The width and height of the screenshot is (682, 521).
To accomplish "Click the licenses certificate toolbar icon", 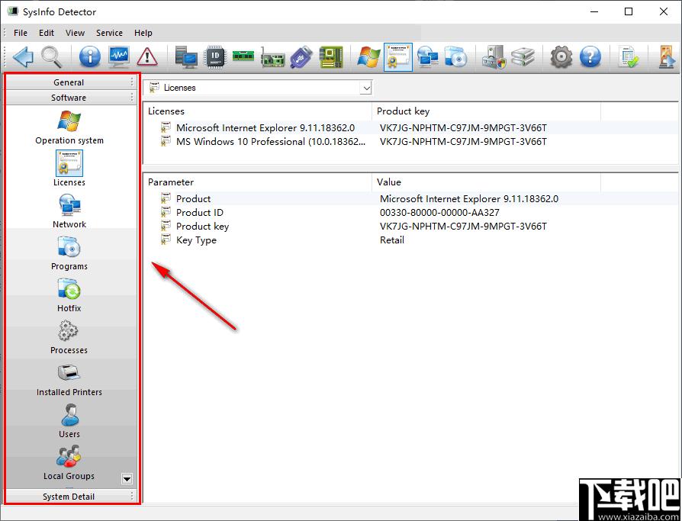I will click(398, 56).
